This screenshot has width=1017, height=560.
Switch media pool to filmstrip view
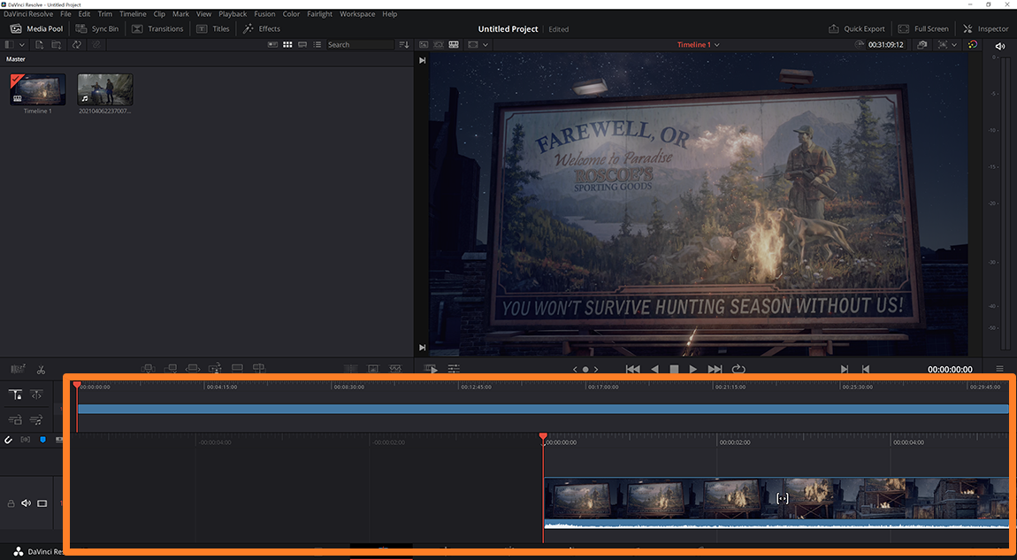302,45
